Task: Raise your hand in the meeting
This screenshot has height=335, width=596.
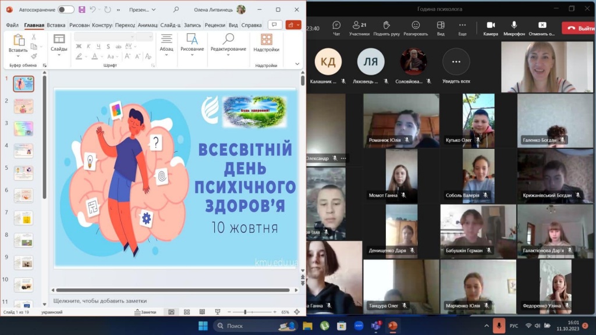Action: tap(386, 28)
